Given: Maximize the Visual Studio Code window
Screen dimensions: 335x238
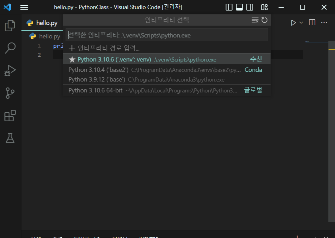Looking at the screenshot, I should (303, 7).
